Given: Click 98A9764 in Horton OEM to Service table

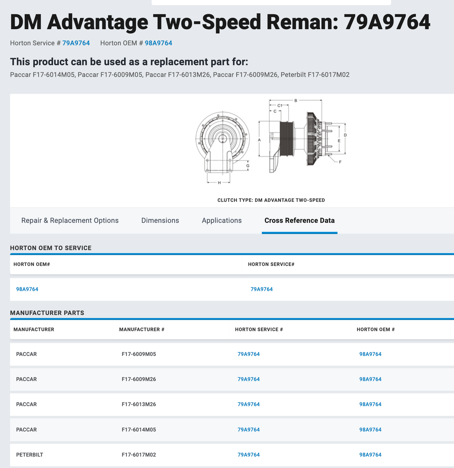Looking at the screenshot, I should (27, 289).
